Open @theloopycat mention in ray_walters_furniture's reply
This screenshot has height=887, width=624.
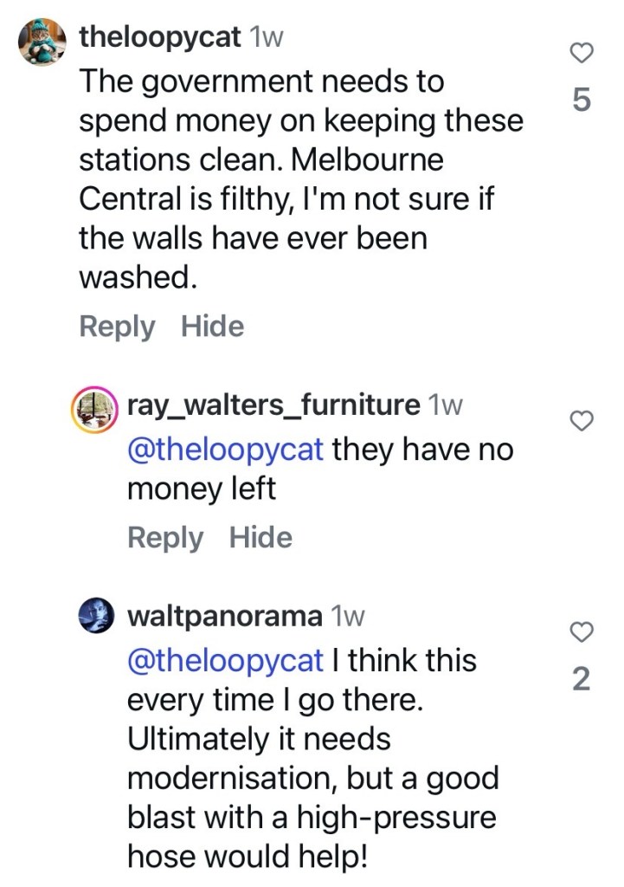tap(226, 449)
